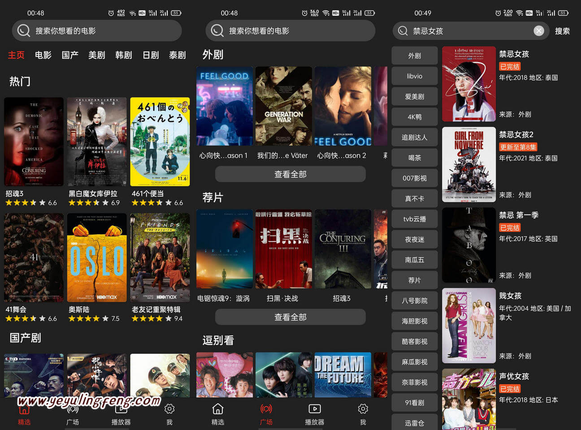
Task: Pick the 麻瓜影视 source
Action: click(x=415, y=362)
